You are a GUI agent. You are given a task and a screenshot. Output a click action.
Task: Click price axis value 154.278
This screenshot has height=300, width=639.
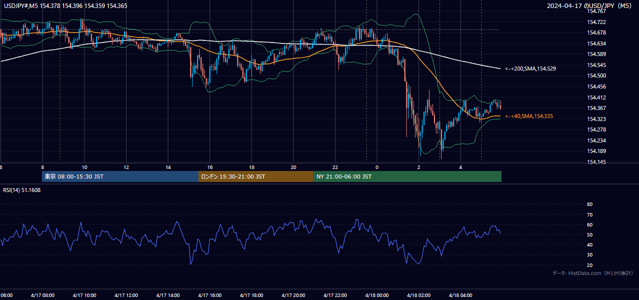coord(596,129)
